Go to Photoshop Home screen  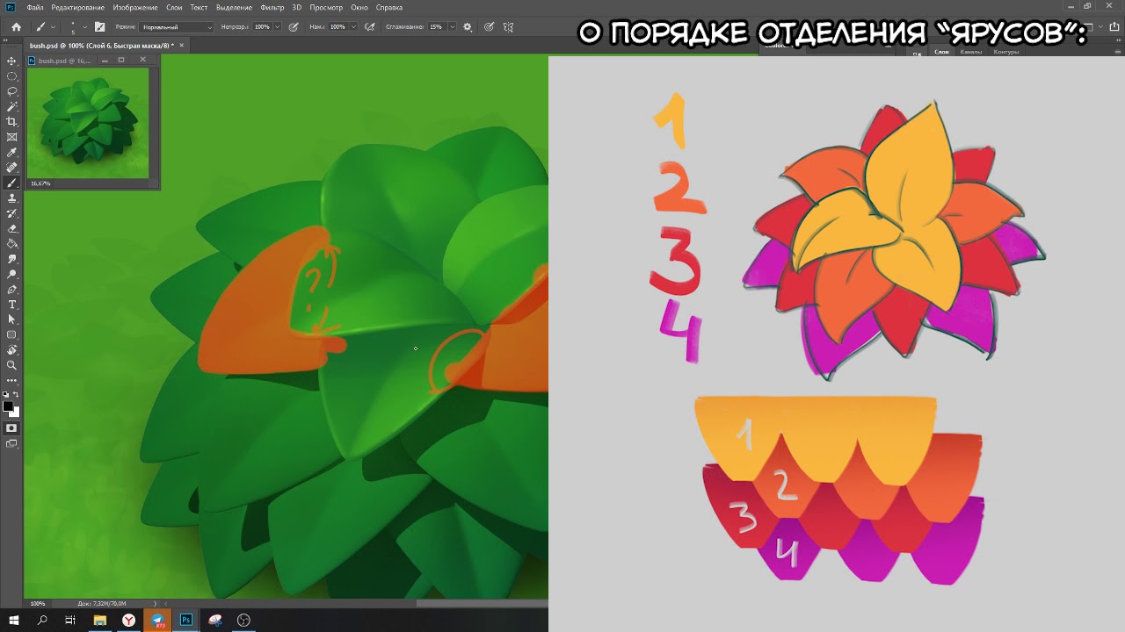pyautogui.click(x=16, y=27)
